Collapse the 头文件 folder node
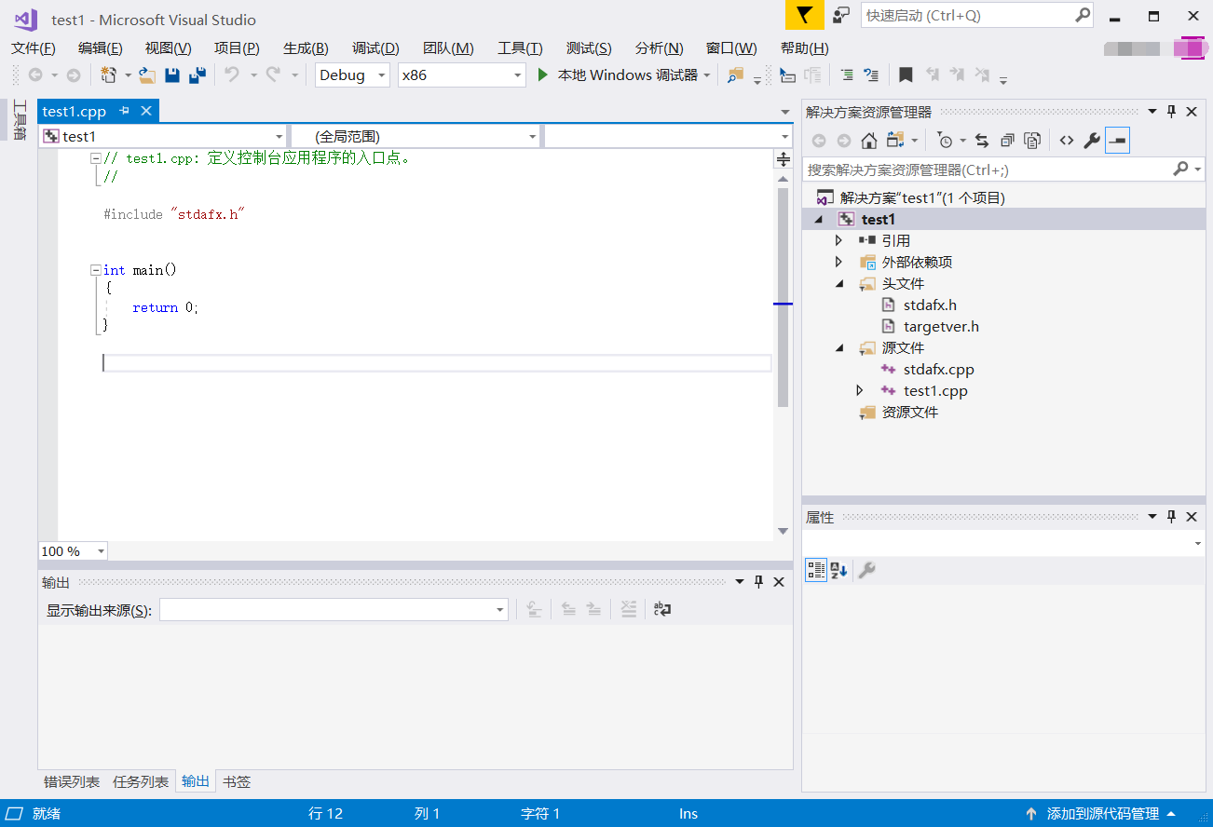Viewport: 1213px width, 827px height. (x=838, y=284)
